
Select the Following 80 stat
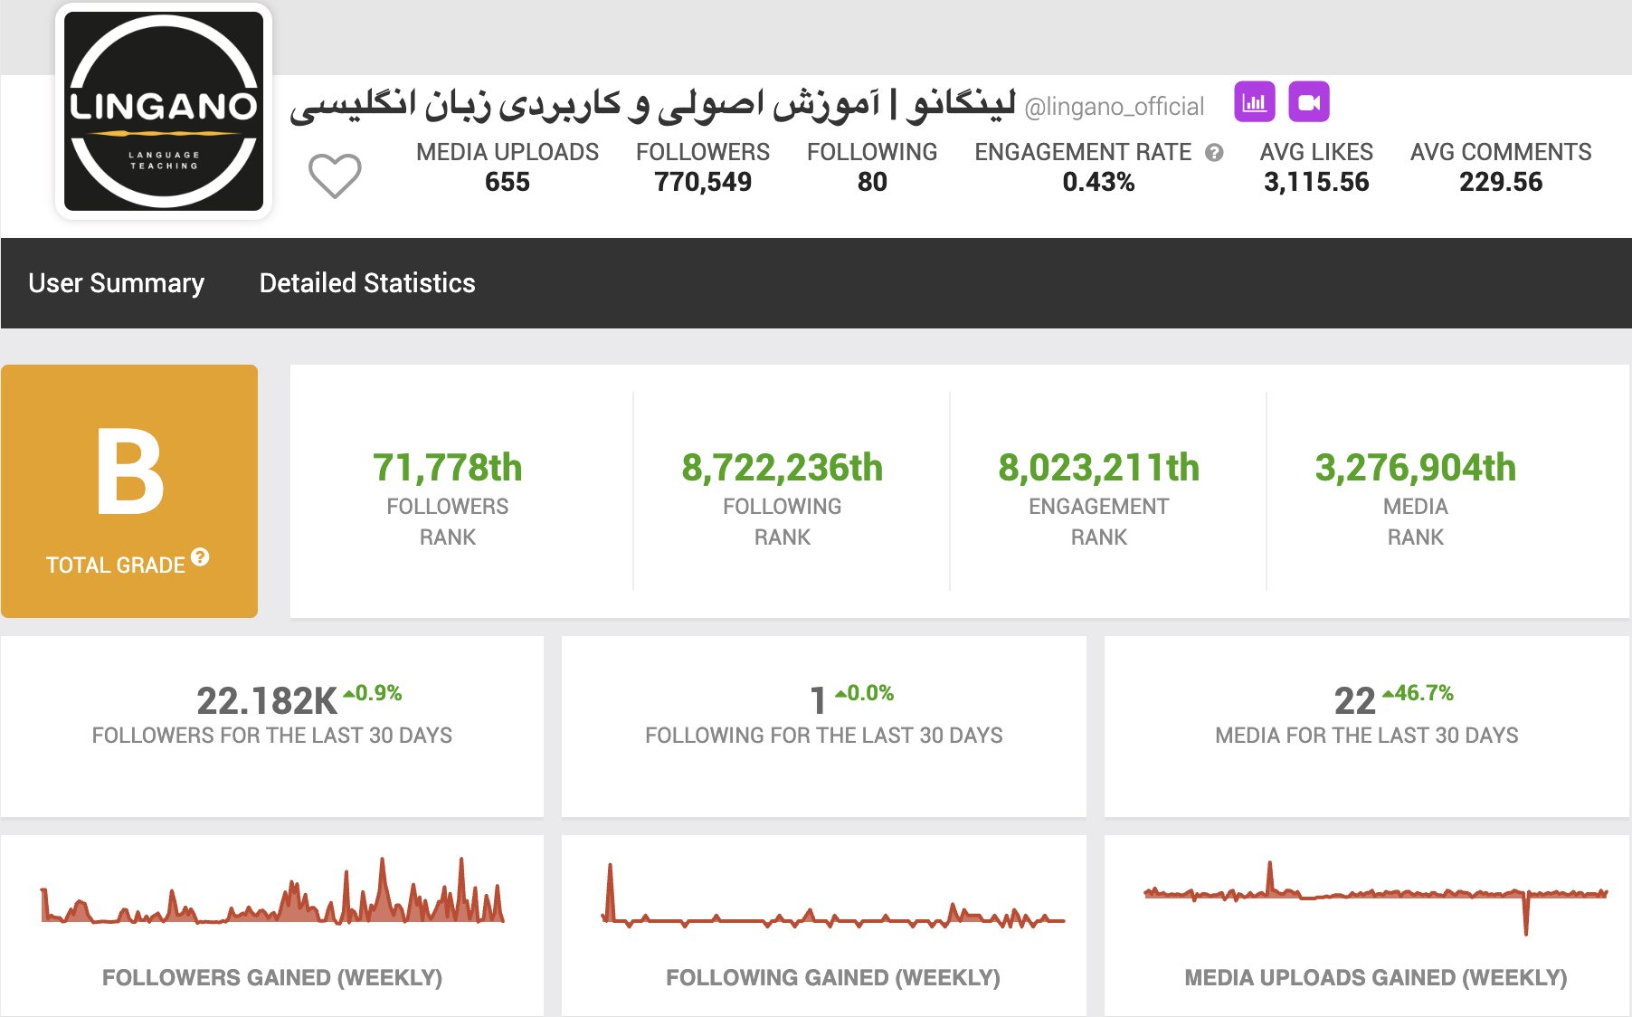[872, 167]
